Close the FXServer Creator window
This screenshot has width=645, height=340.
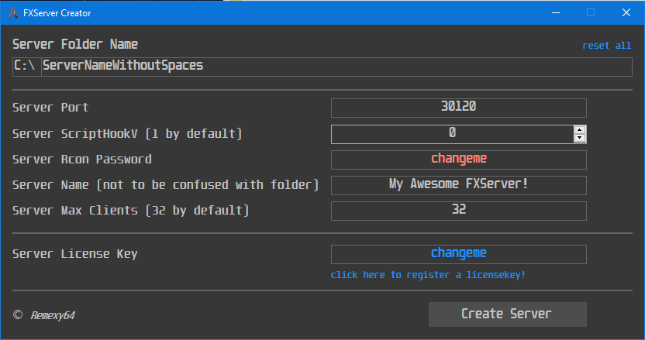coord(626,12)
